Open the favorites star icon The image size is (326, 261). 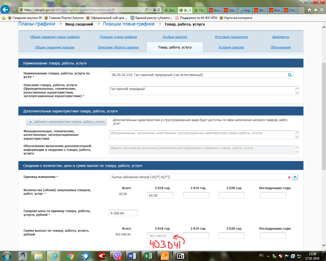(316, 10)
